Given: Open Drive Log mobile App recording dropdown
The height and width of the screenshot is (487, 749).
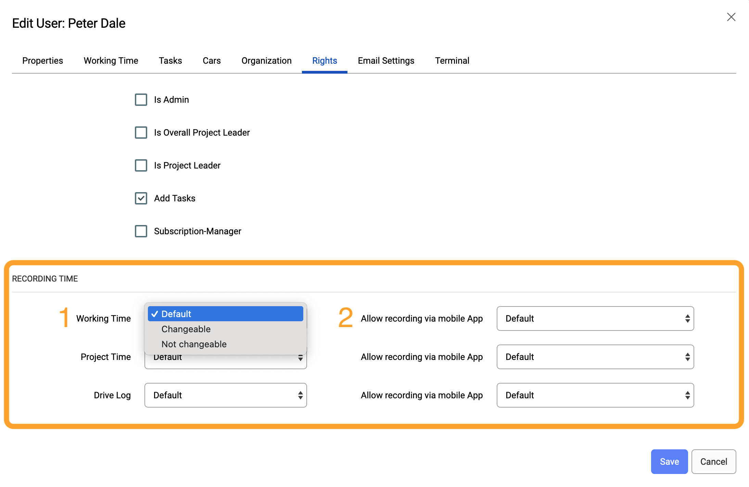Looking at the screenshot, I should pyautogui.click(x=595, y=395).
